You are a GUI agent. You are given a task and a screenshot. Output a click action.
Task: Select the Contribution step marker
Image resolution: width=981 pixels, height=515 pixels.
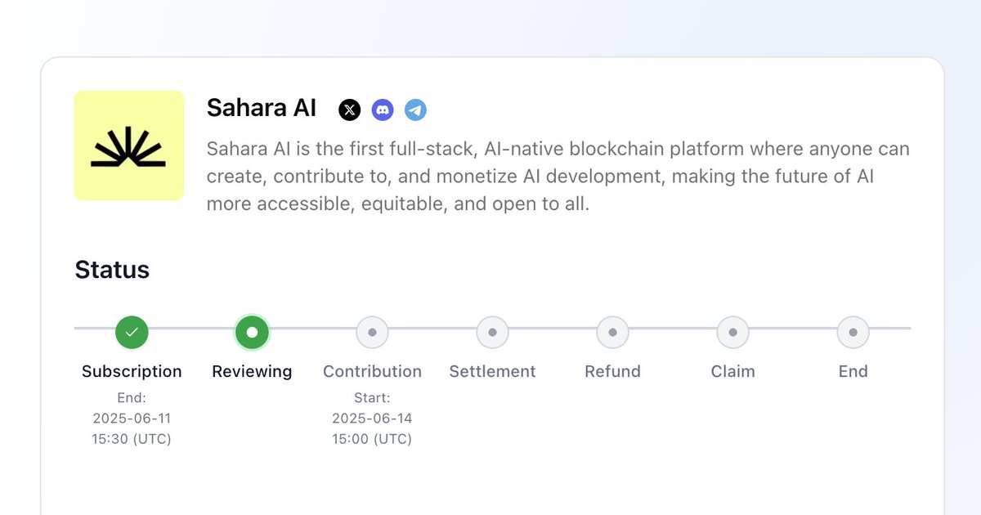pos(372,333)
